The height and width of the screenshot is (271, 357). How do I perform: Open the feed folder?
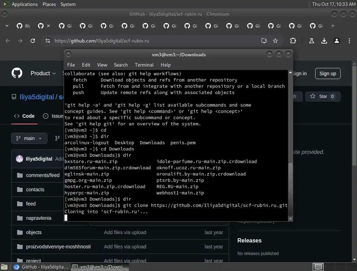pyautogui.click(x=31, y=204)
